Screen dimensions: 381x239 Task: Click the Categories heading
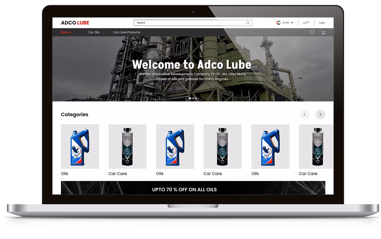75,114
